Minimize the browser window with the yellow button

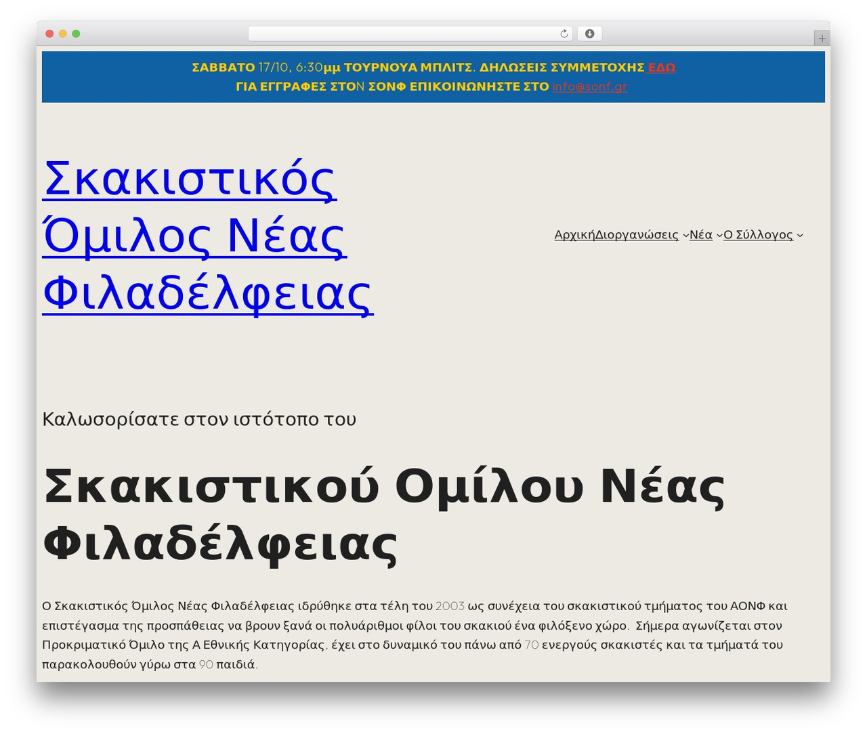63,34
